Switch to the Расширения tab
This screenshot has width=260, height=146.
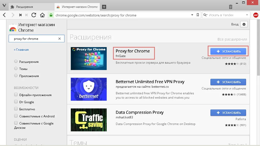[31, 7]
